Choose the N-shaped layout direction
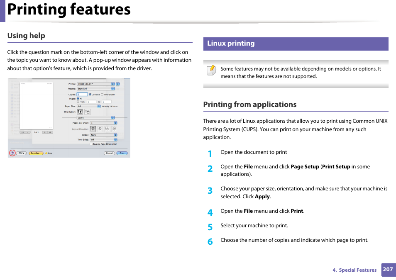The height and width of the screenshot is (280, 396). point(114,129)
